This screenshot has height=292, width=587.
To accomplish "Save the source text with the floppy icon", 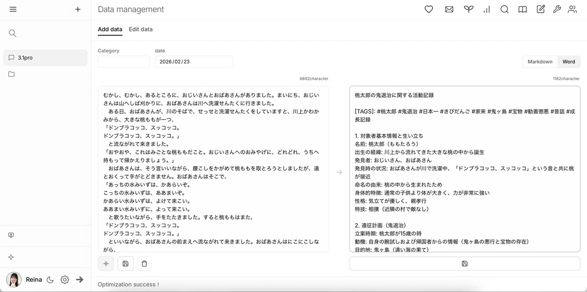I will pyautogui.click(x=125, y=264).
